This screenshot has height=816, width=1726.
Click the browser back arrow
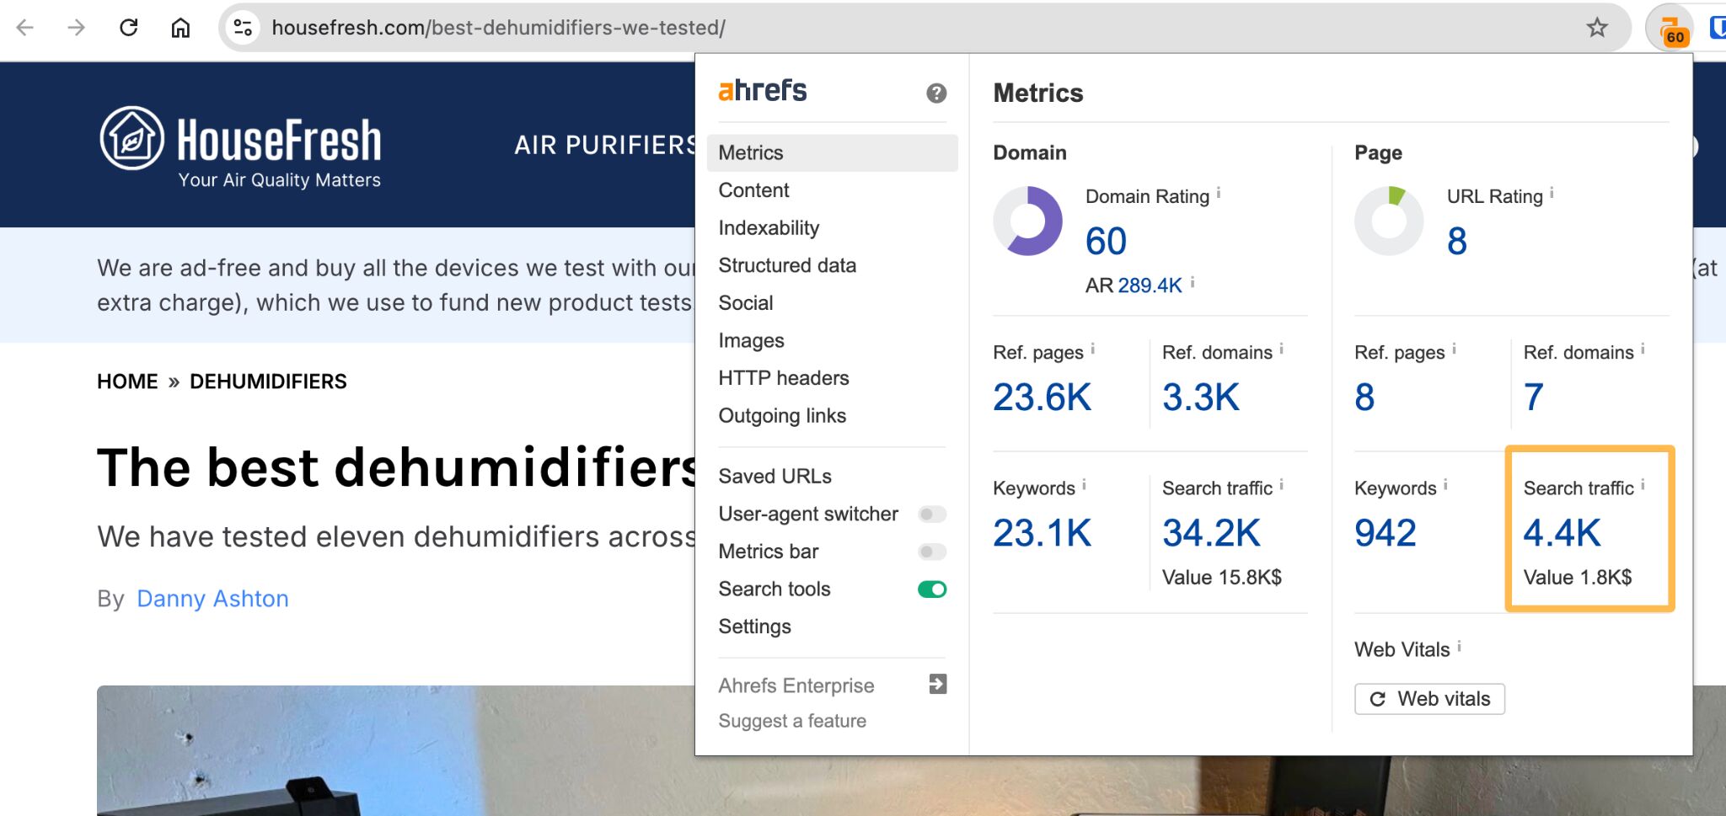[x=26, y=28]
